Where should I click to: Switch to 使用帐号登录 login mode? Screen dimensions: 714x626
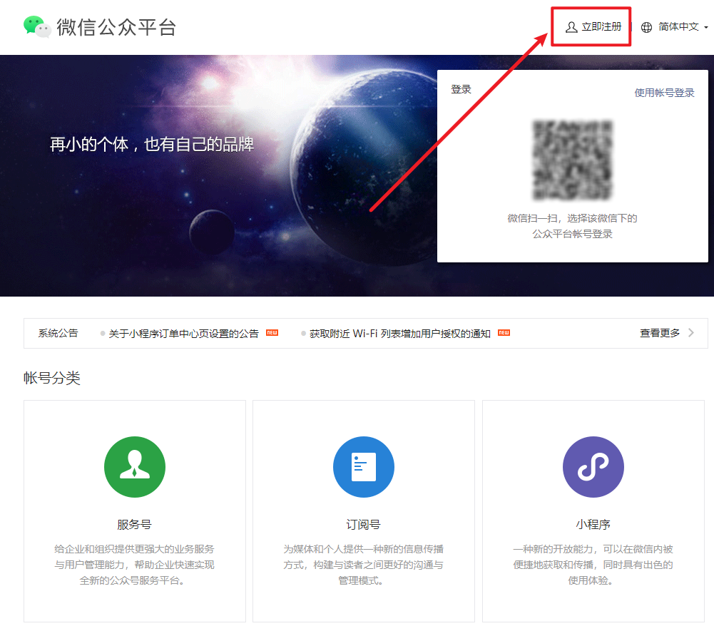click(x=664, y=93)
